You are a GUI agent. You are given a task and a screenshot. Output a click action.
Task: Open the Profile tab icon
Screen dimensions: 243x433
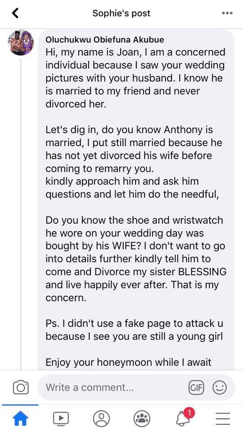click(101, 419)
